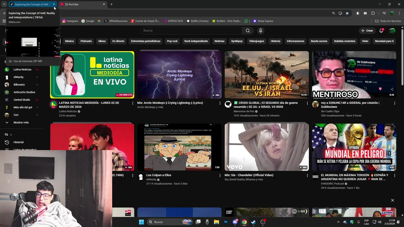This screenshot has width=404, height=227.
Task: Click the YouTube search magnifier button
Action: point(248,31)
